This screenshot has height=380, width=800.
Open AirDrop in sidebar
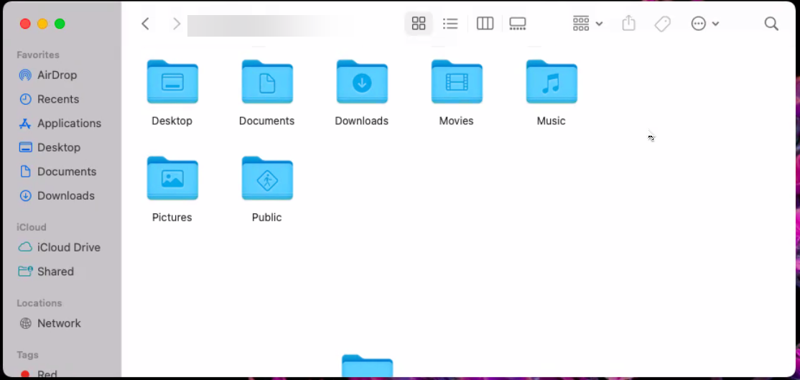pos(57,75)
